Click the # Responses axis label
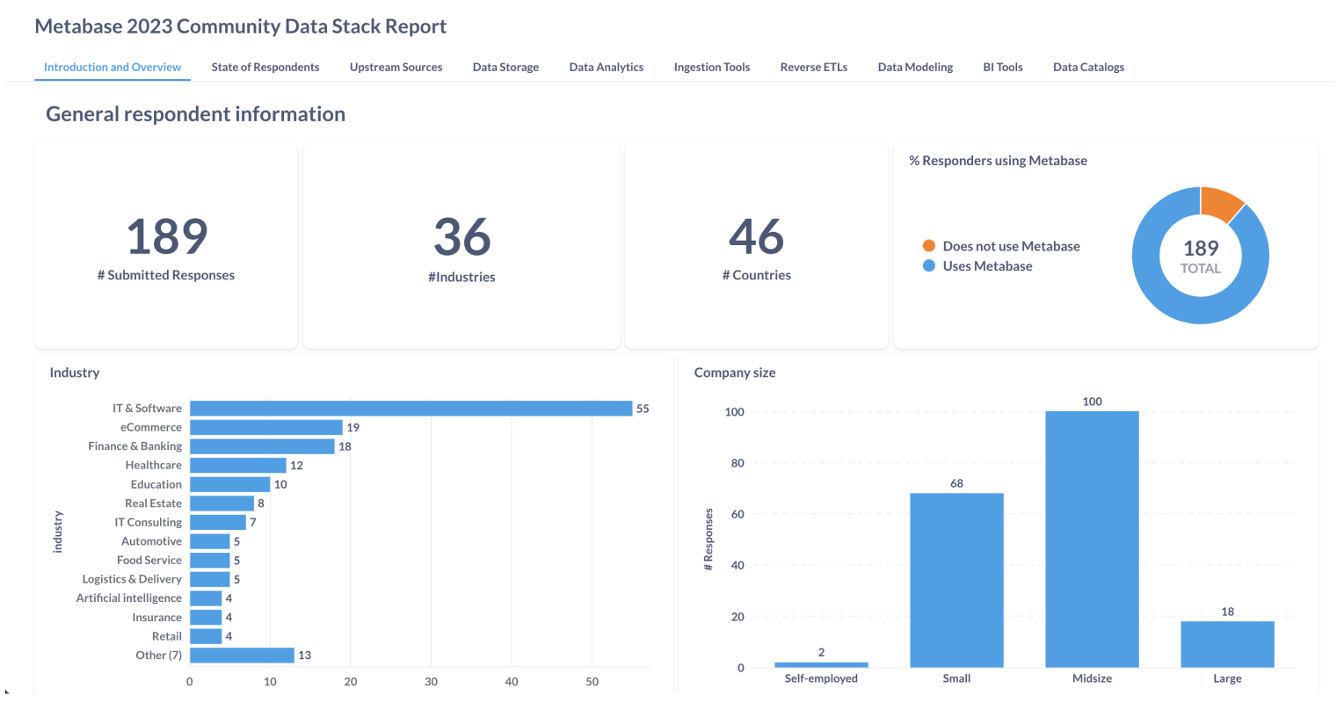 pyautogui.click(x=708, y=540)
